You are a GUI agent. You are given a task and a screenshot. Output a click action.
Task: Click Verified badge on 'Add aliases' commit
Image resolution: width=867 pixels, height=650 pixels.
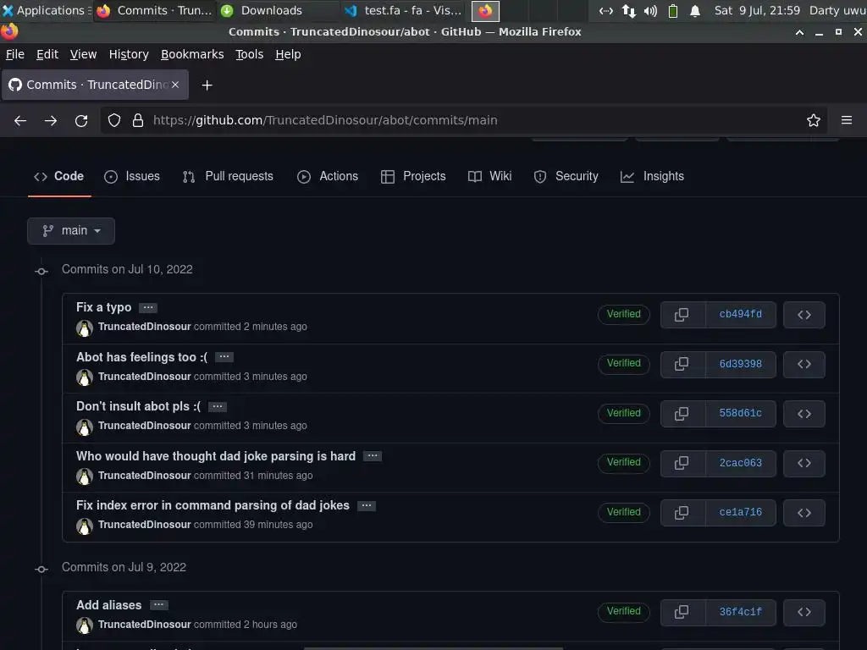(624, 611)
